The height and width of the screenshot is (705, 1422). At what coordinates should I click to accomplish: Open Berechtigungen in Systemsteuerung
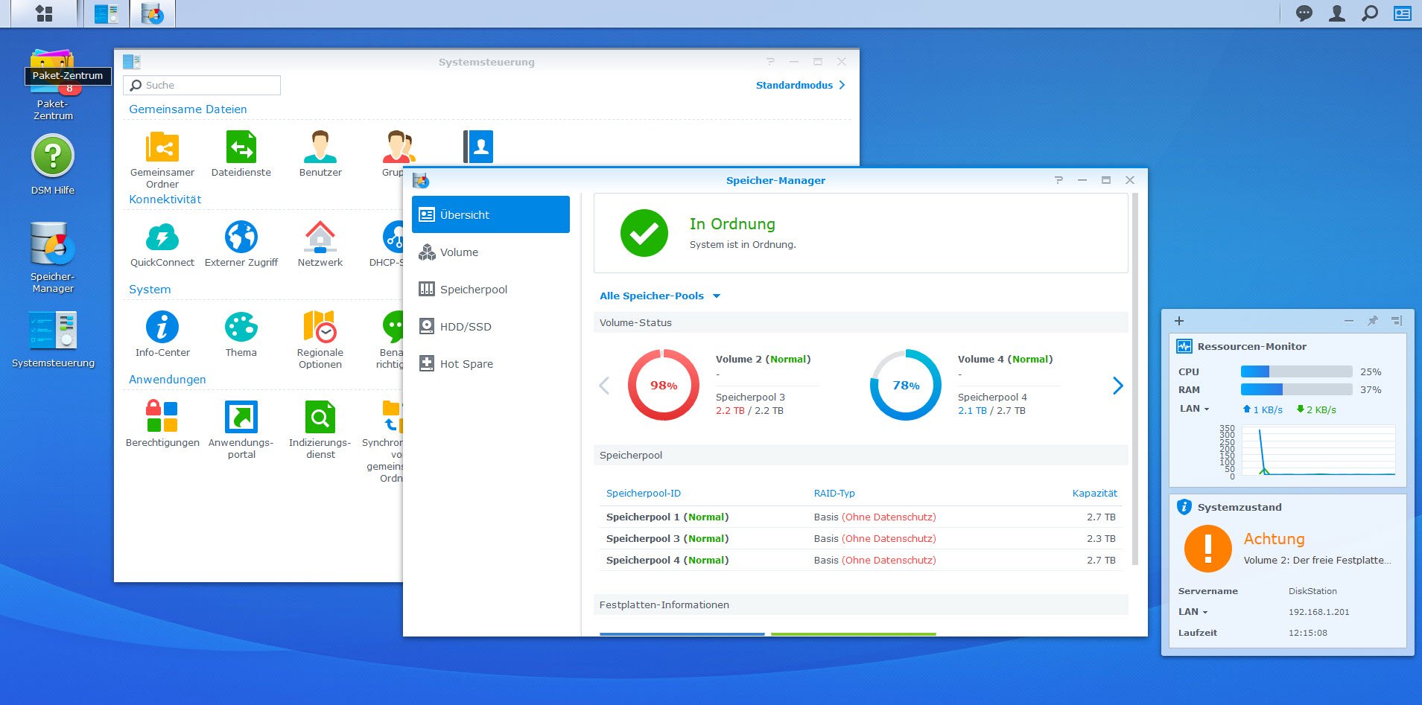coord(162,424)
